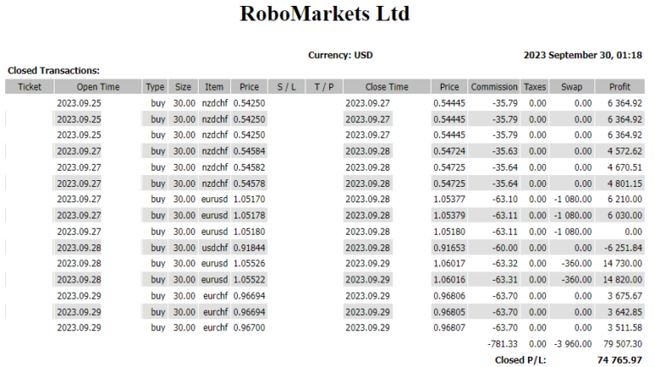655x367 pixels.
Task: Click the Closed P/L amount 74 765.97
Action: 619,360
